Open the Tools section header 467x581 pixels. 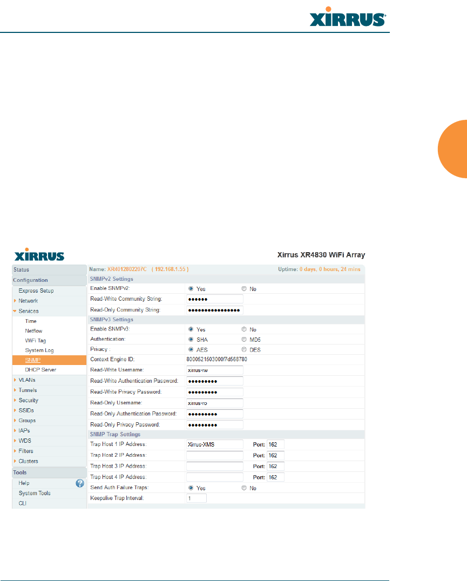(x=49, y=472)
